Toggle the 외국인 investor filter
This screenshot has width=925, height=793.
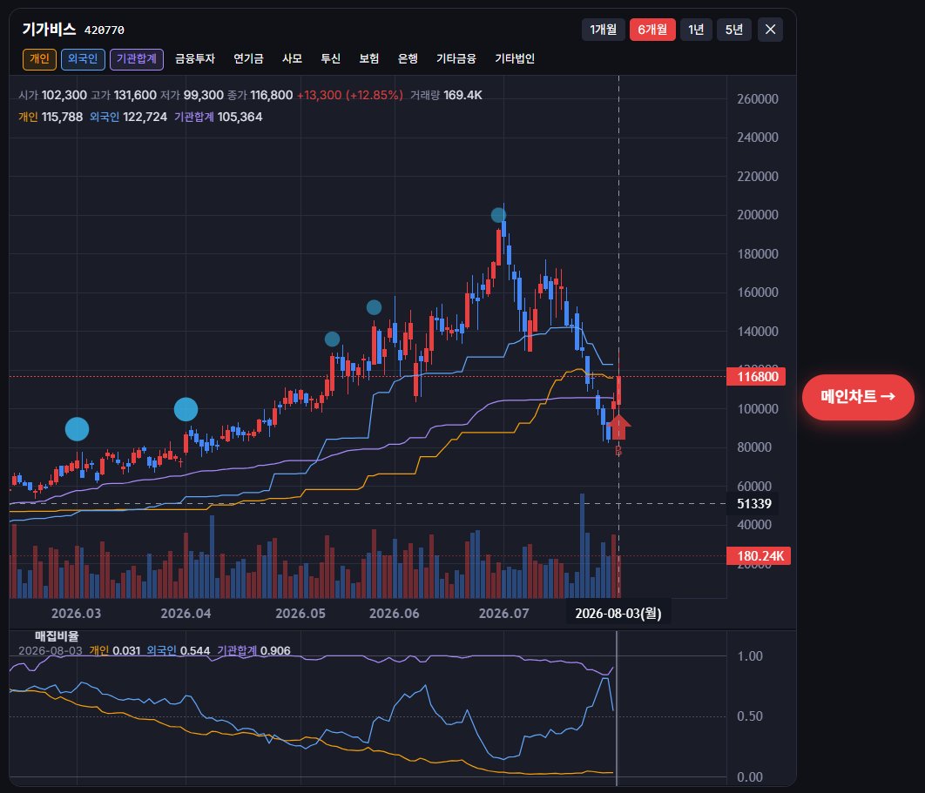click(83, 59)
